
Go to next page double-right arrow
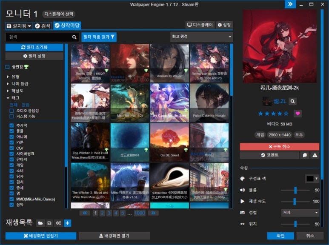pyautogui.click(x=153, y=213)
